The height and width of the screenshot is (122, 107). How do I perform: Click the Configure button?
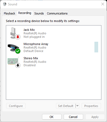pyautogui.click(x=16, y=106)
